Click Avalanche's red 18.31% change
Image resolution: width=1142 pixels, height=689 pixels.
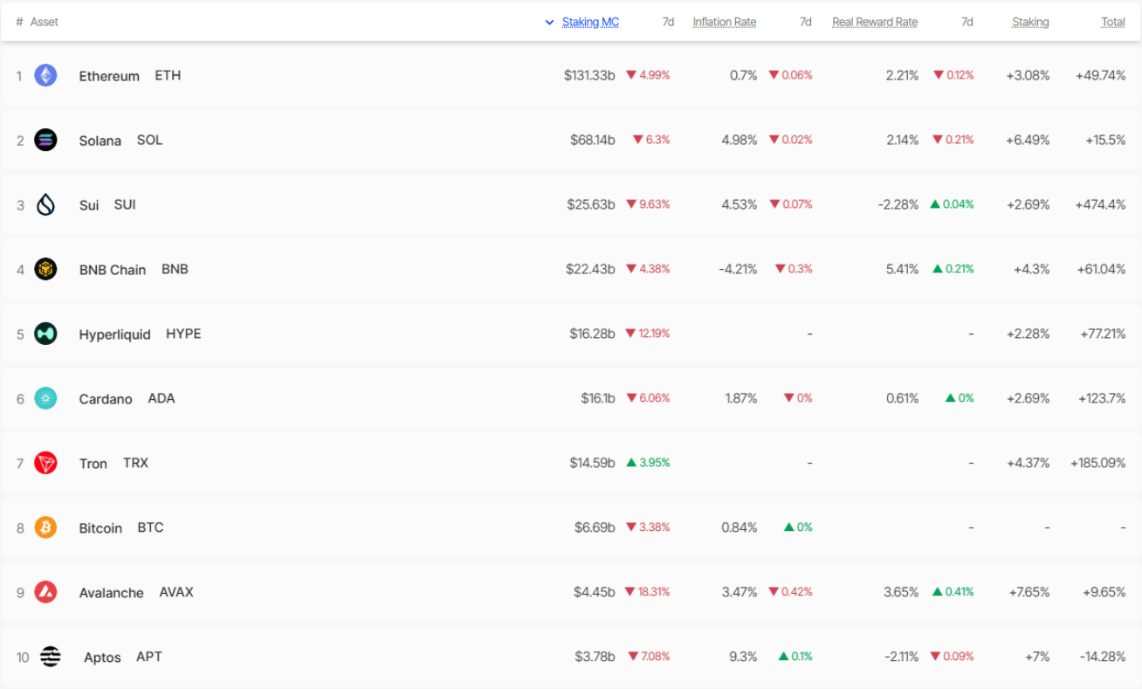tap(648, 592)
